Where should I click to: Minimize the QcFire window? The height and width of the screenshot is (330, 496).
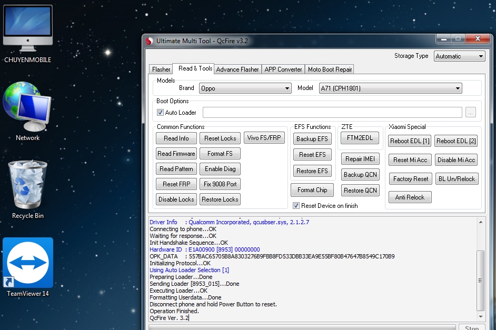pyautogui.click(x=444, y=39)
